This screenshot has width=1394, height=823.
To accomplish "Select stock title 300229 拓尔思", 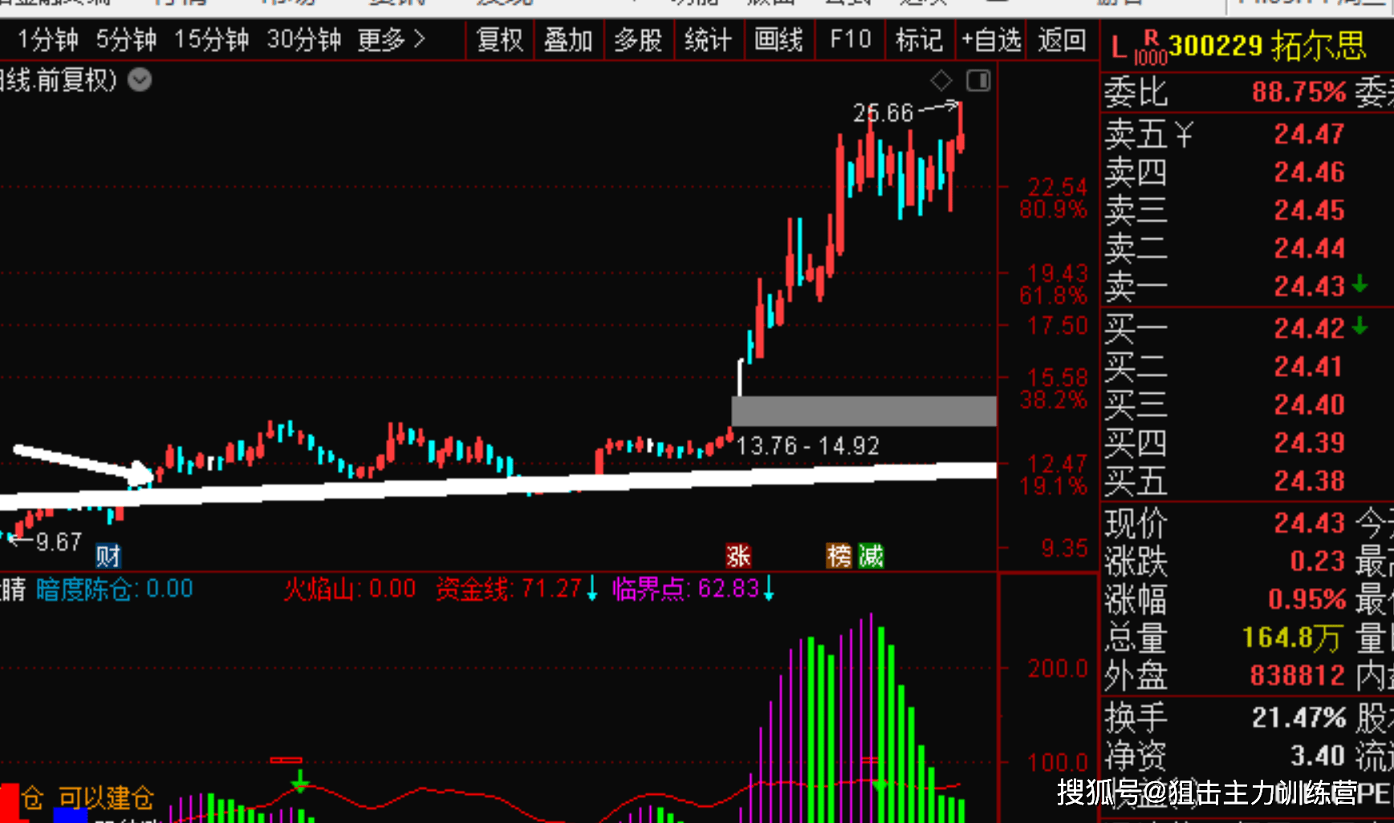I will point(1267,47).
